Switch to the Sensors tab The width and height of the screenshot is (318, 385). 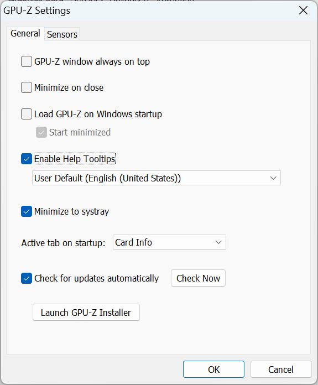click(x=62, y=34)
